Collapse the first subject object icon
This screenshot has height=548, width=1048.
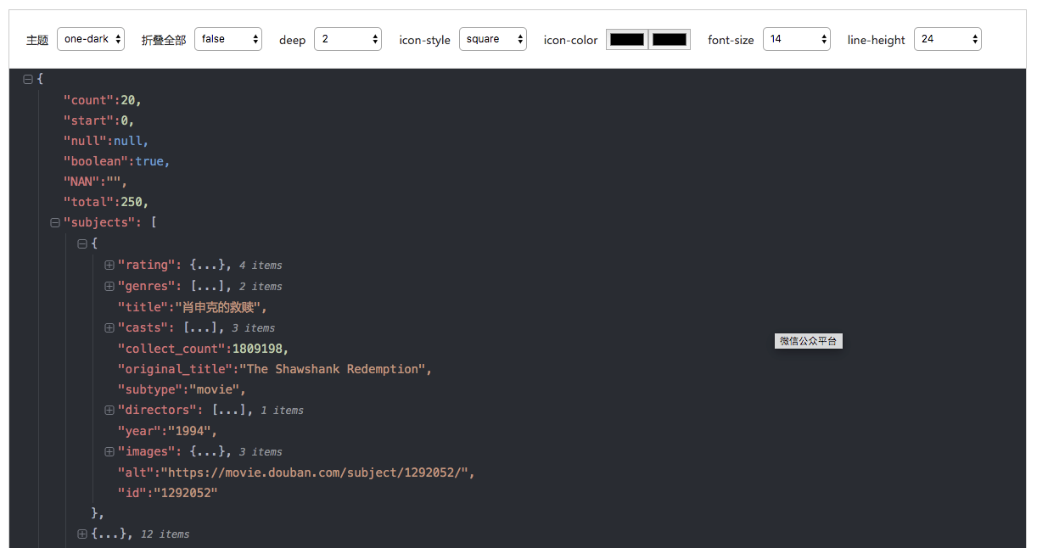click(81, 243)
